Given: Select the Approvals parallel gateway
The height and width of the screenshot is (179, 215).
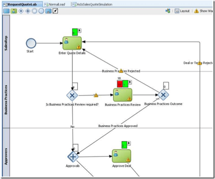Looking at the screenshot, I should click(73, 157).
